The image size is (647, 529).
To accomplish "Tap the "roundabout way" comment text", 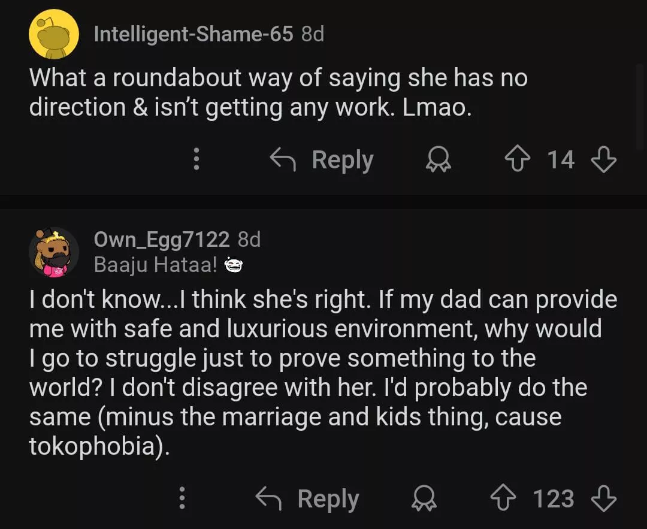I will click(x=278, y=92).
